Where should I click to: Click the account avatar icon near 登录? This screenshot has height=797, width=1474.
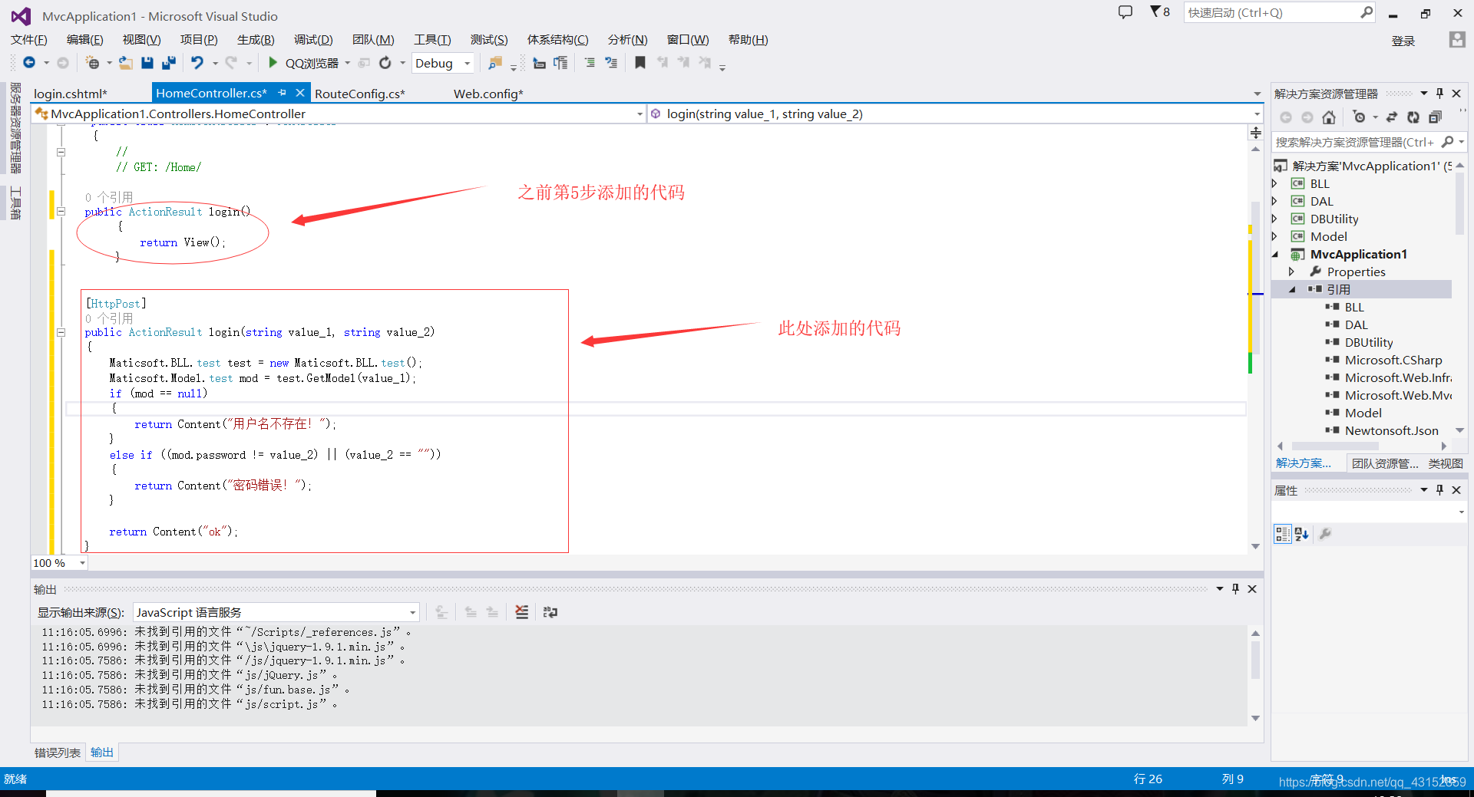(1457, 40)
